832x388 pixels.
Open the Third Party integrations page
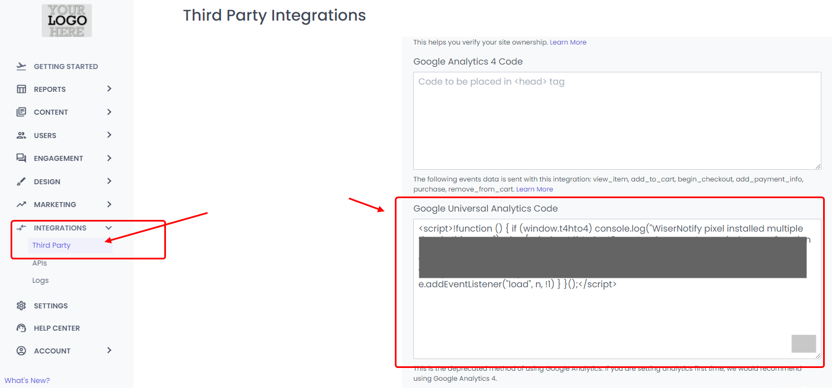point(51,245)
